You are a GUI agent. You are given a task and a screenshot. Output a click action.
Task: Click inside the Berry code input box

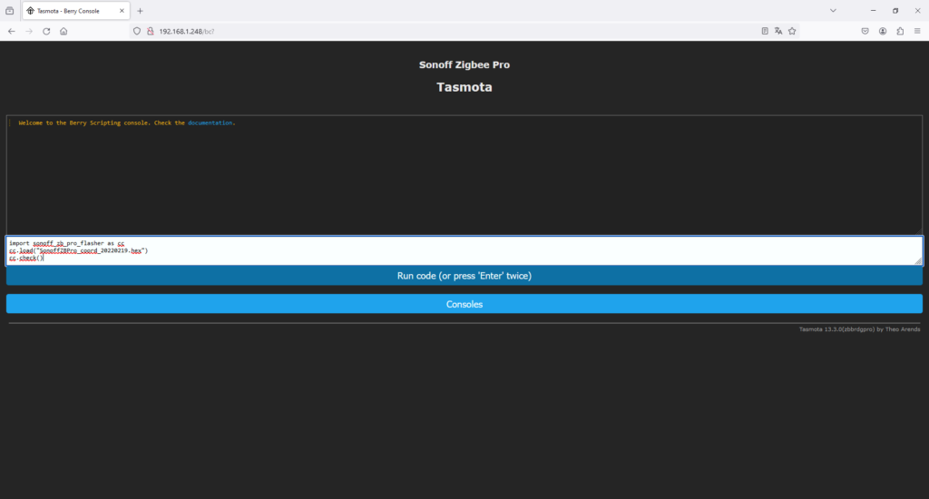[464, 250]
